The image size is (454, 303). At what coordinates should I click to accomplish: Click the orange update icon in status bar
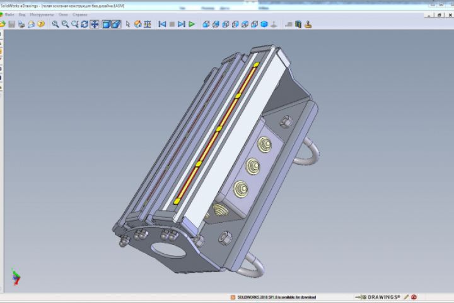tap(233, 297)
